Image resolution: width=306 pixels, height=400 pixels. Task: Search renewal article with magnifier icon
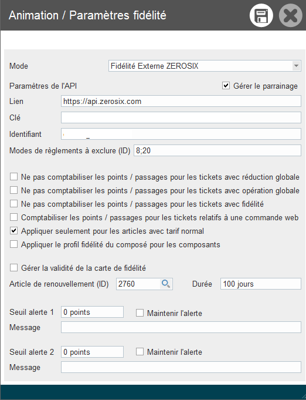click(x=166, y=284)
